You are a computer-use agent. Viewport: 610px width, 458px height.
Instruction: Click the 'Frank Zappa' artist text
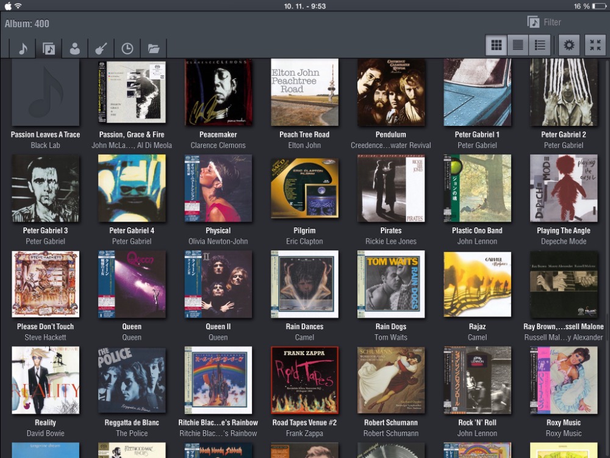tap(304, 434)
